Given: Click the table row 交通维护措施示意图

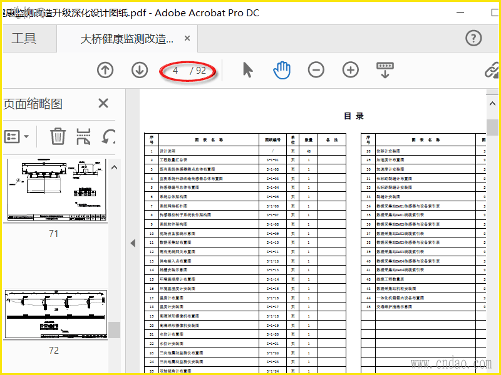Looking at the screenshot, I should tap(423, 306).
